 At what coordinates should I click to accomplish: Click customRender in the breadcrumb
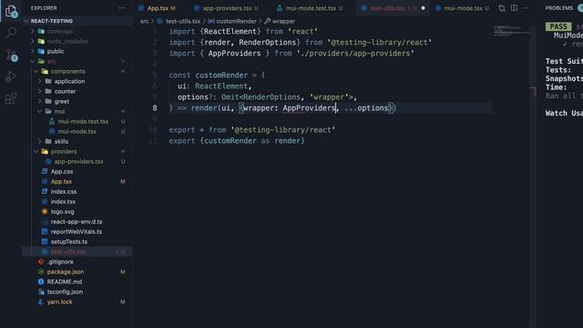pyautogui.click(x=236, y=22)
